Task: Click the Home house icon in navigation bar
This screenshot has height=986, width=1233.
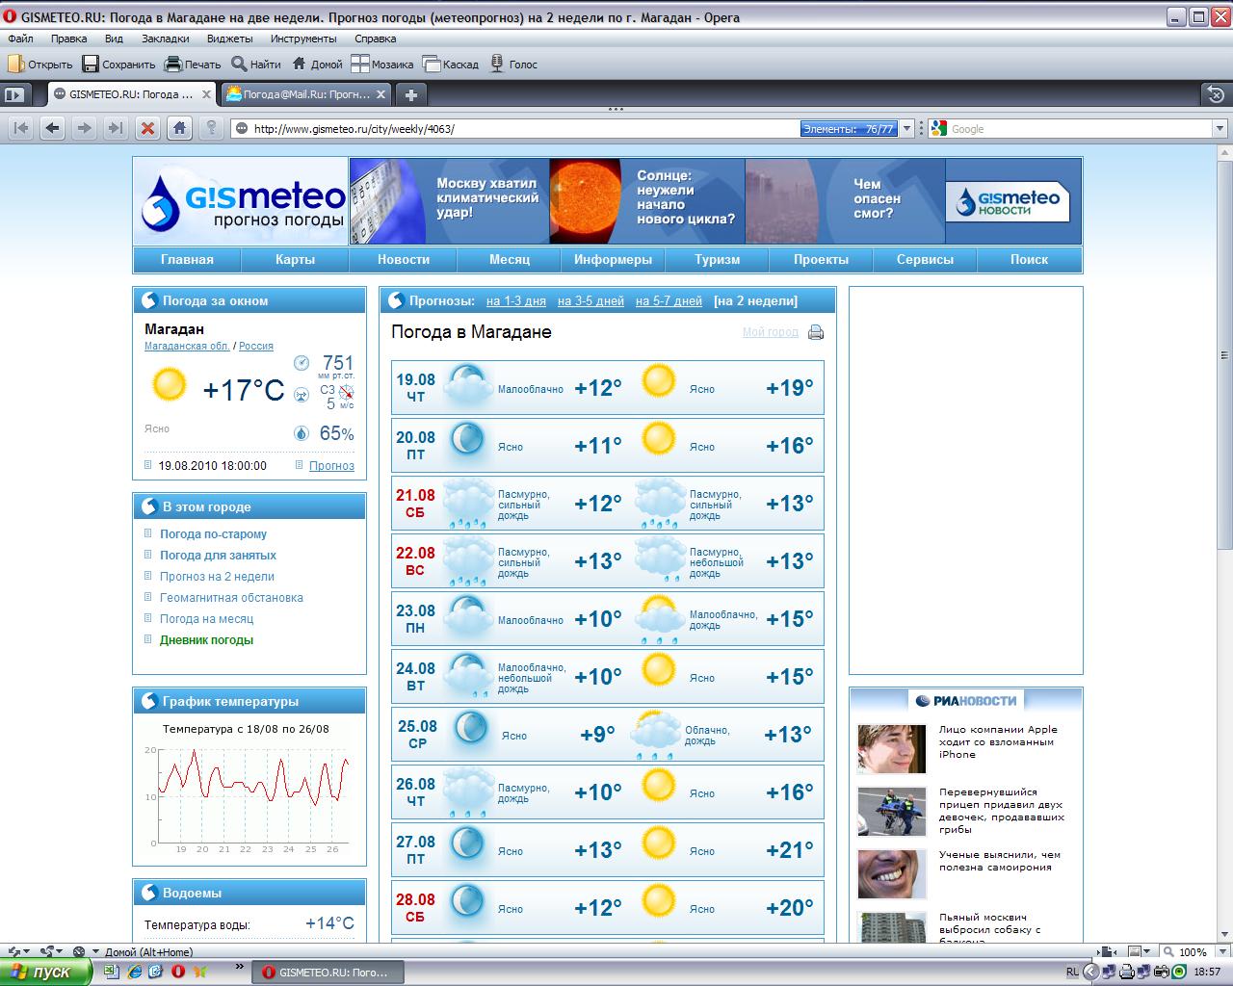Action: tap(179, 128)
